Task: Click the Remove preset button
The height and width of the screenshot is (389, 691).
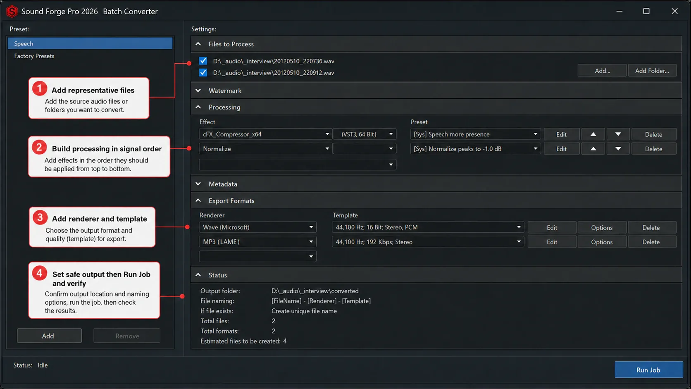Action: (x=127, y=336)
